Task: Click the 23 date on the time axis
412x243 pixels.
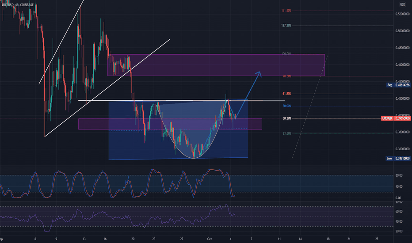Action: click(154, 239)
